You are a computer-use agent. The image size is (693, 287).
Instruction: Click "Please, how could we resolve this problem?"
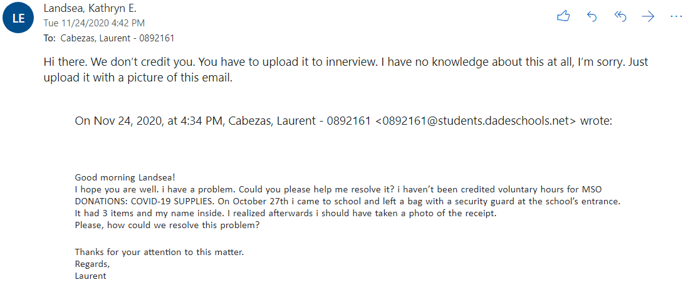(167, 225)
